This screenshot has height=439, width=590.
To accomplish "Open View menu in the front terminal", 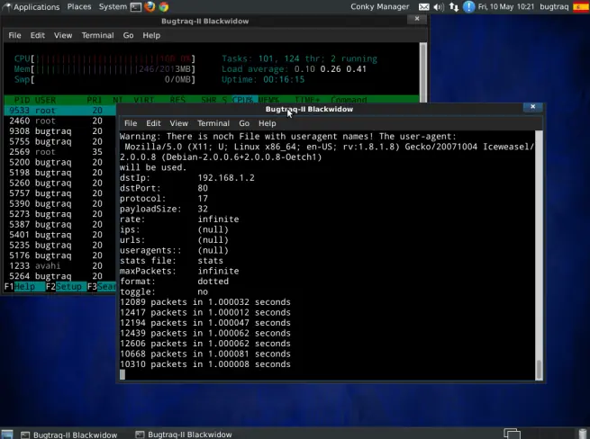I will [178, 123].
